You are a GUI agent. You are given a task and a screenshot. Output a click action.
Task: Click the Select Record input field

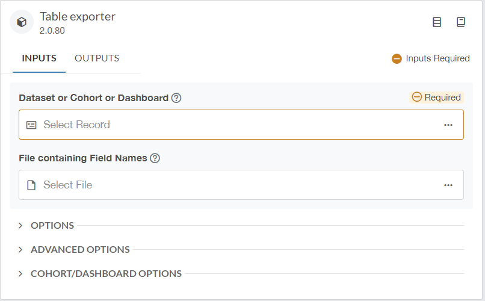241,125
